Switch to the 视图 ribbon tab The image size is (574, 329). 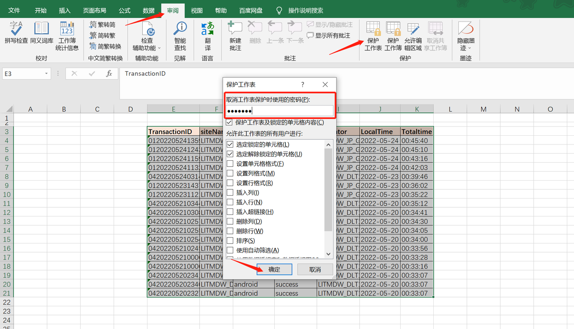coord(197,10)
